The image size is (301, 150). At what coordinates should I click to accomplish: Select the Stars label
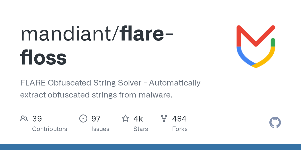[x=140, y=129]
